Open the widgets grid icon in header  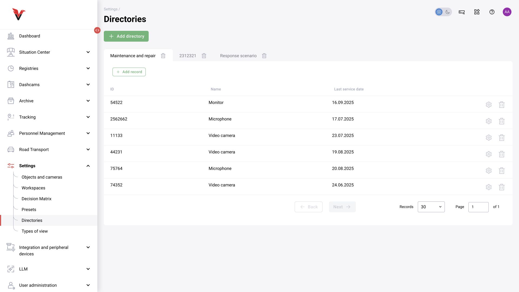coord(477,12)
